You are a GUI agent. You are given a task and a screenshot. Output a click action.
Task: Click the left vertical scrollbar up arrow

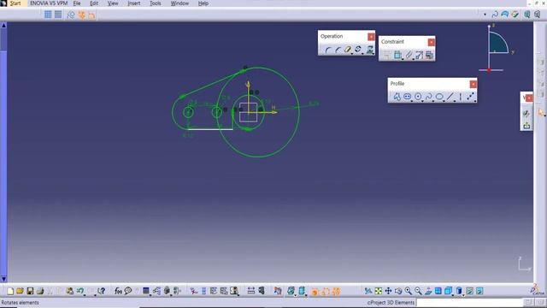[3, 26]
